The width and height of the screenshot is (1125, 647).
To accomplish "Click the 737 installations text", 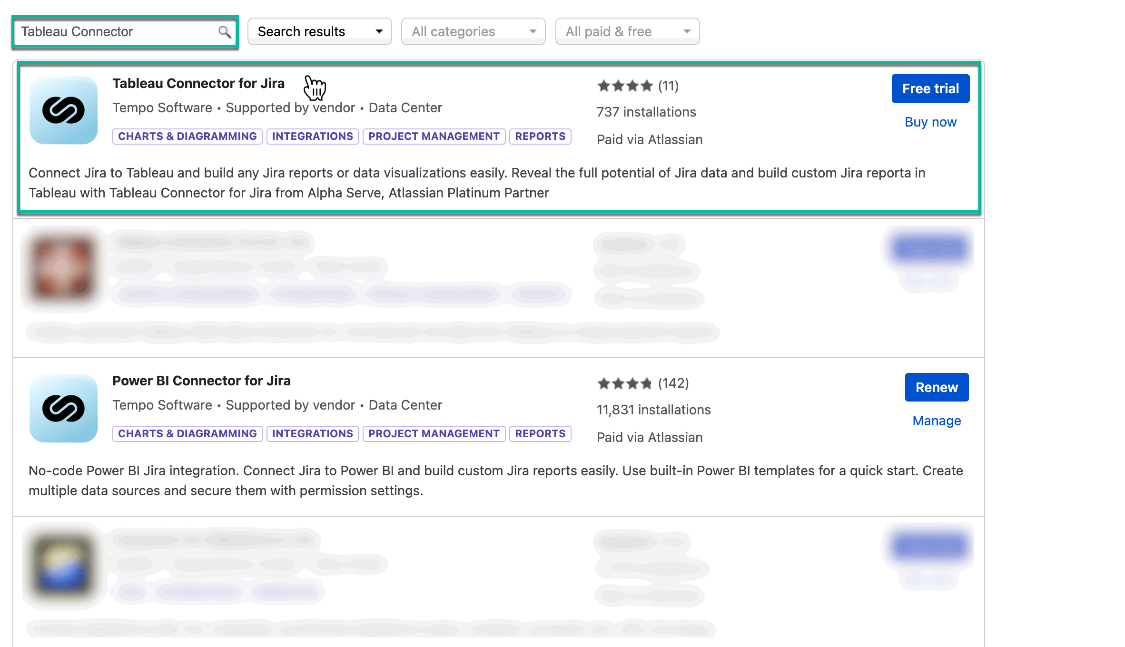I will (646, 112).
